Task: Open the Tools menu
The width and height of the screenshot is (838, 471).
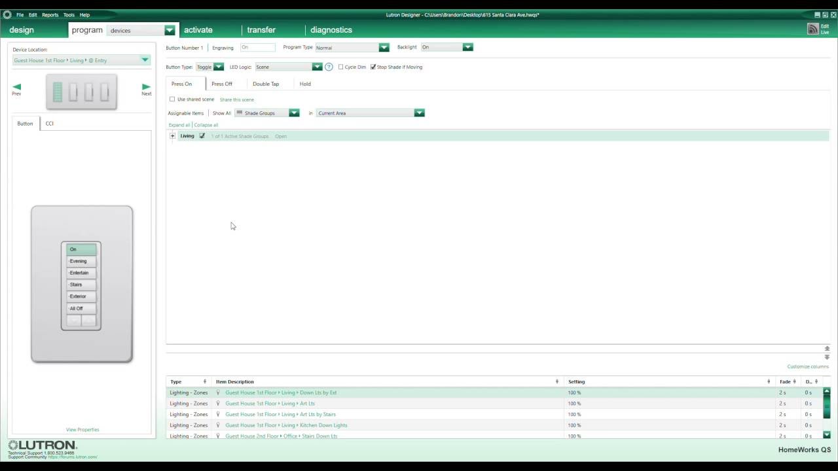Action: (x=69, y=14)
